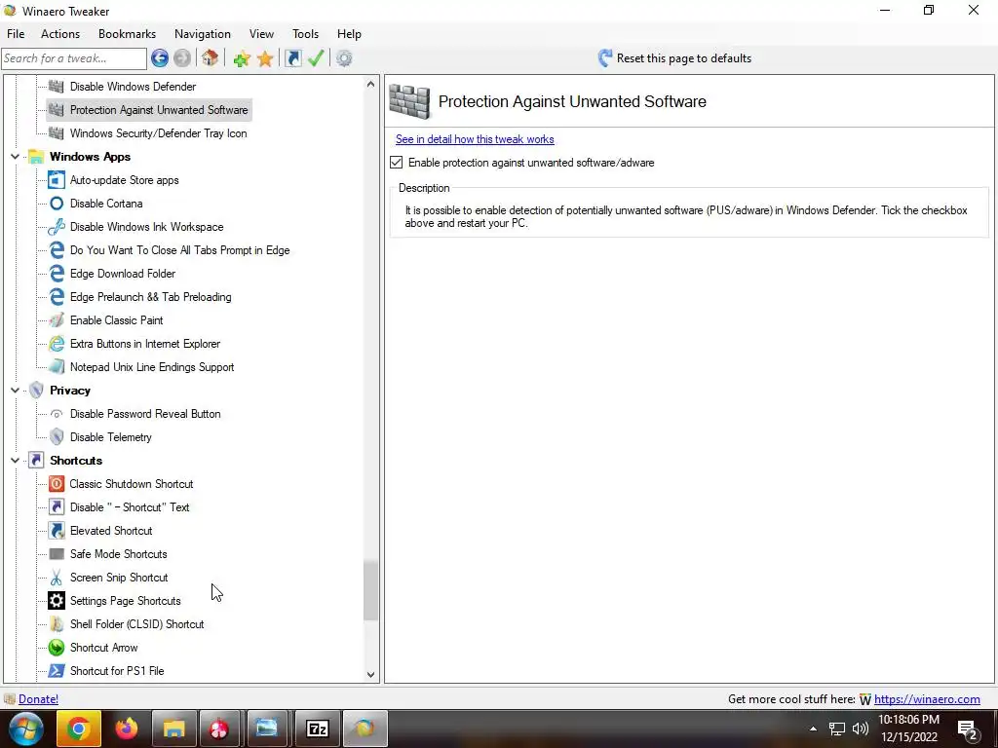Click the greyed-out Forward arrow
This screenshot has width=998, height=748.
coord(182,58)
